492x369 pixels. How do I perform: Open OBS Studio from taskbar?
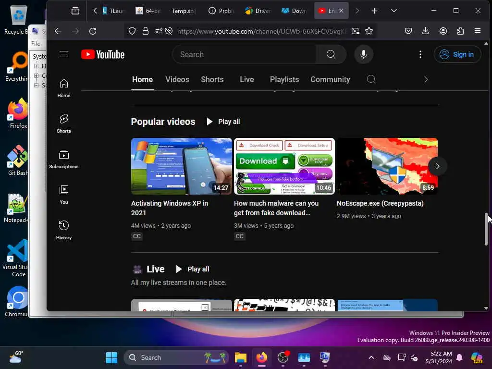click(283, 357)
